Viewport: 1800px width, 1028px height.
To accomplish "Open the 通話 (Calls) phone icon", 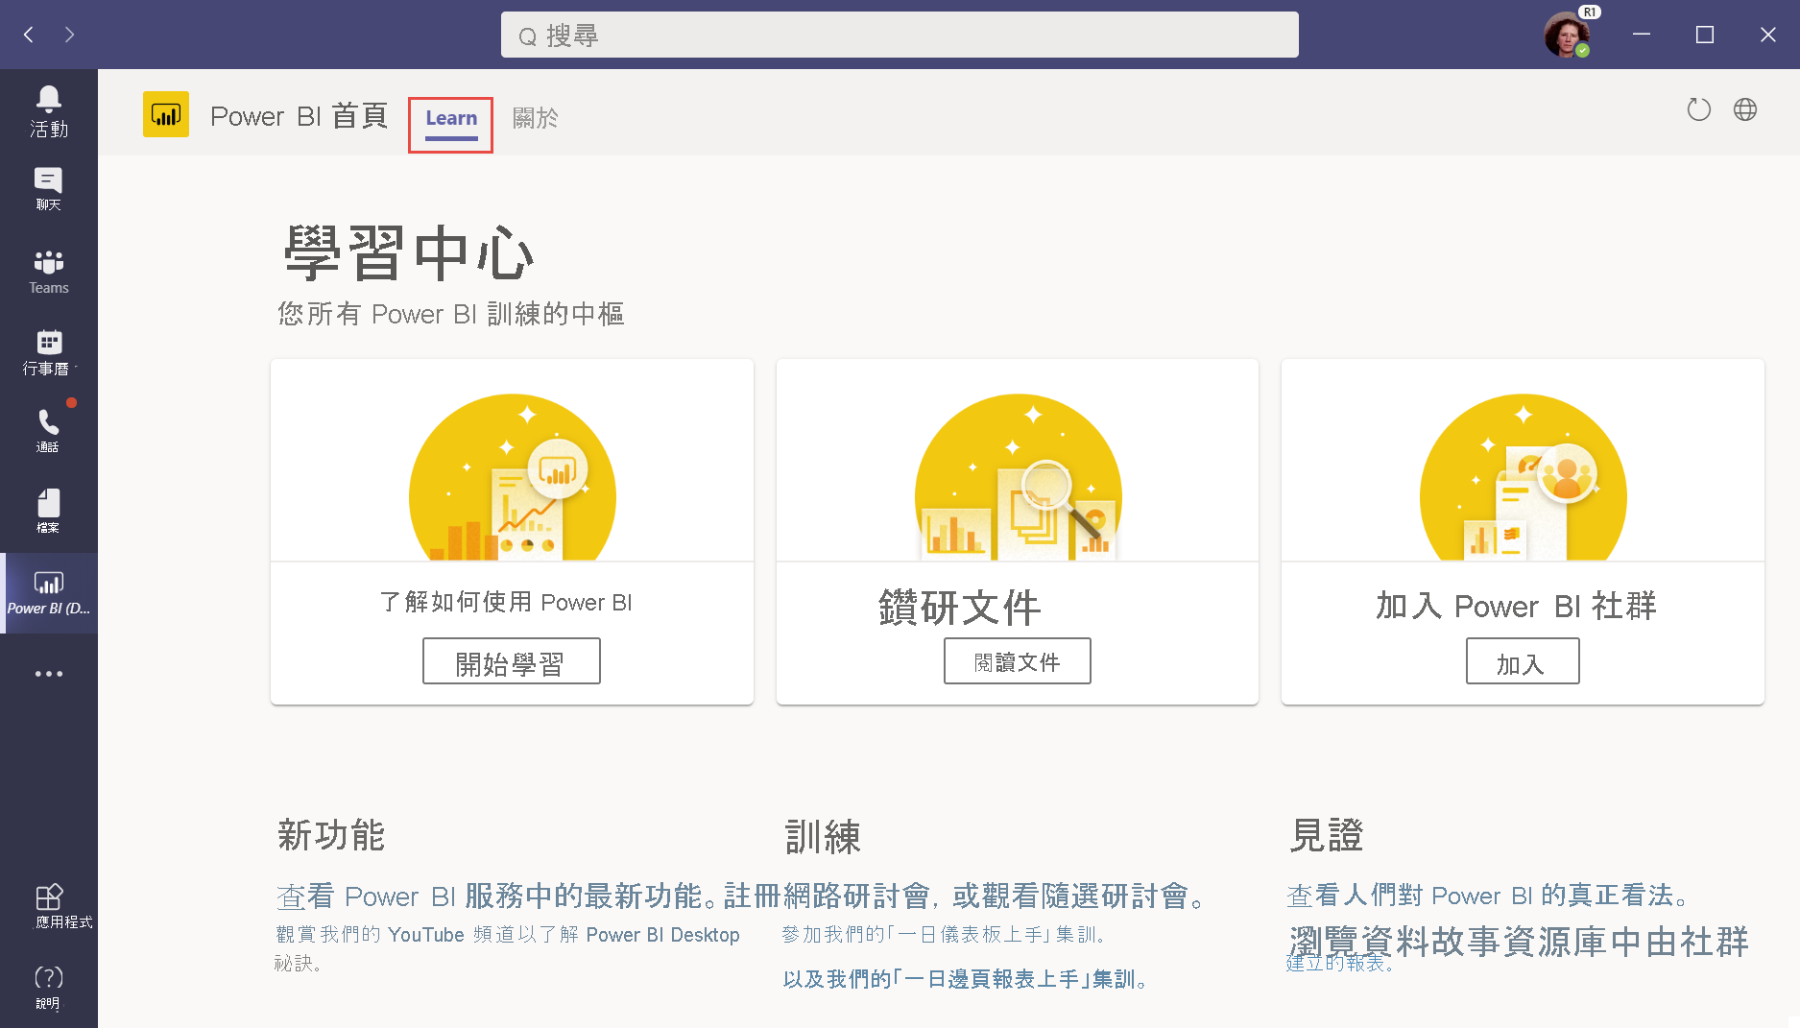I will [49, 430].
